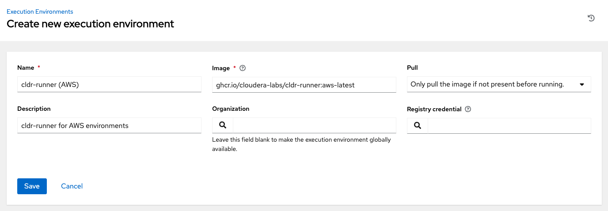608x211 pixels.
Task: Click the Organization text input
Action: pos(314,125)
